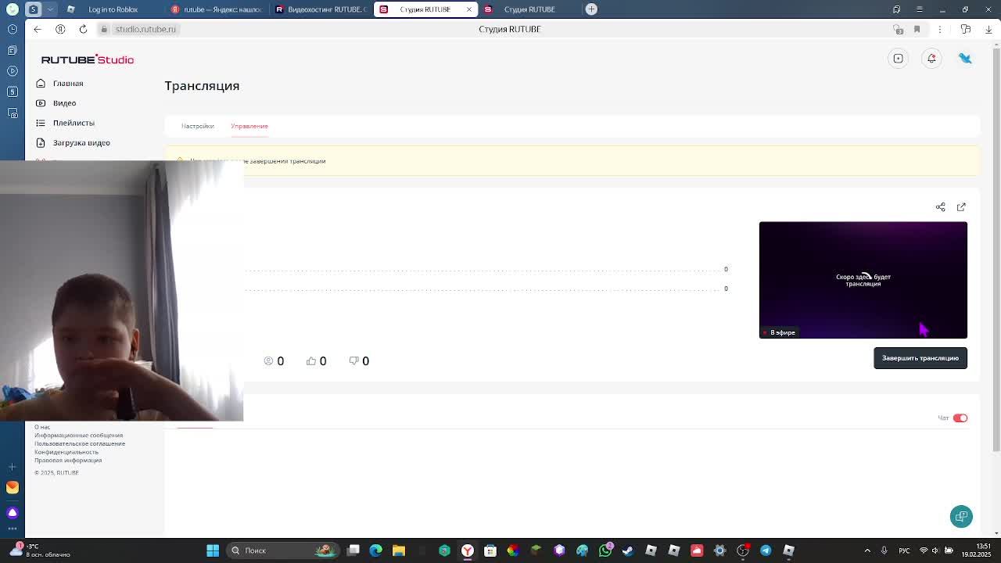Click the viewers count icon
This screenshot has height=563, width=1001.
(268, 360)
